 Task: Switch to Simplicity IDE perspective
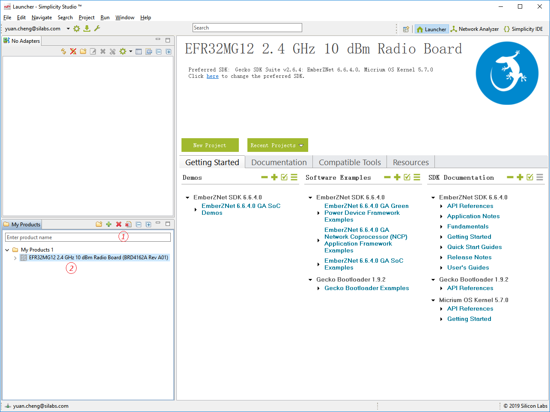click(x=523, y=29)
